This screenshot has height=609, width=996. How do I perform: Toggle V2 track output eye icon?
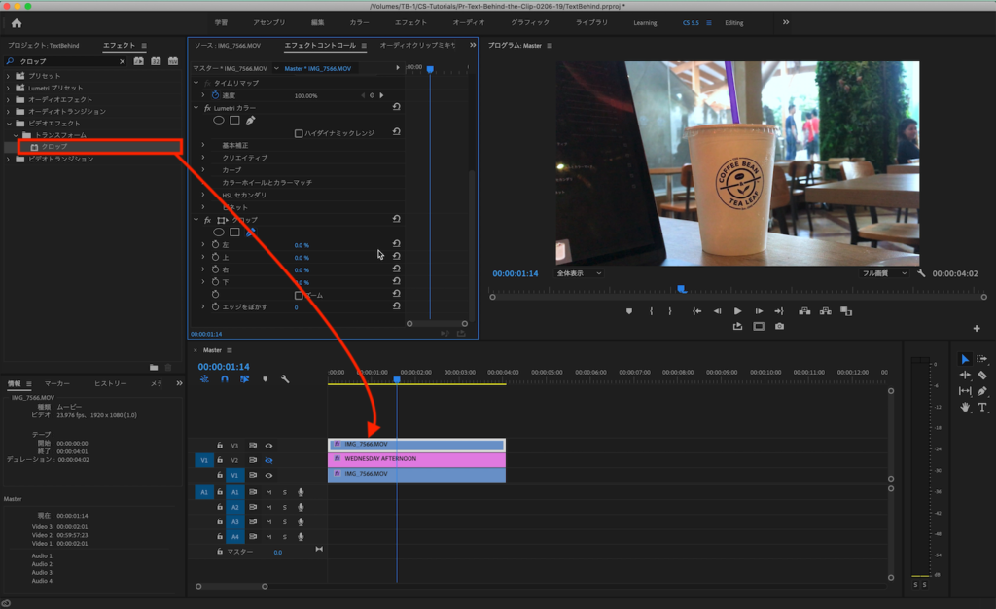(x=268, y=460)
